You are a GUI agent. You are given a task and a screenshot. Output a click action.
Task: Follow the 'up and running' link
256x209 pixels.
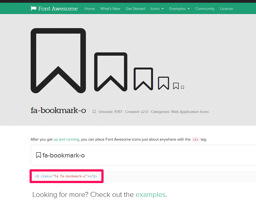tap(66, 140)
